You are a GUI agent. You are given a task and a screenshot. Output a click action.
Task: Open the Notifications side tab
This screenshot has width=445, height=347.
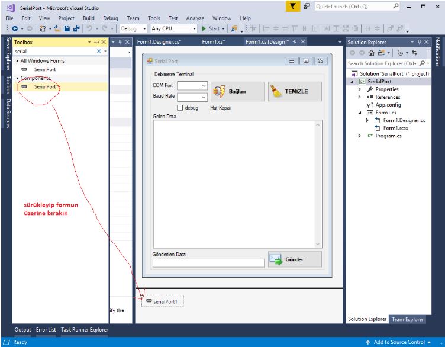coord(437,52)
